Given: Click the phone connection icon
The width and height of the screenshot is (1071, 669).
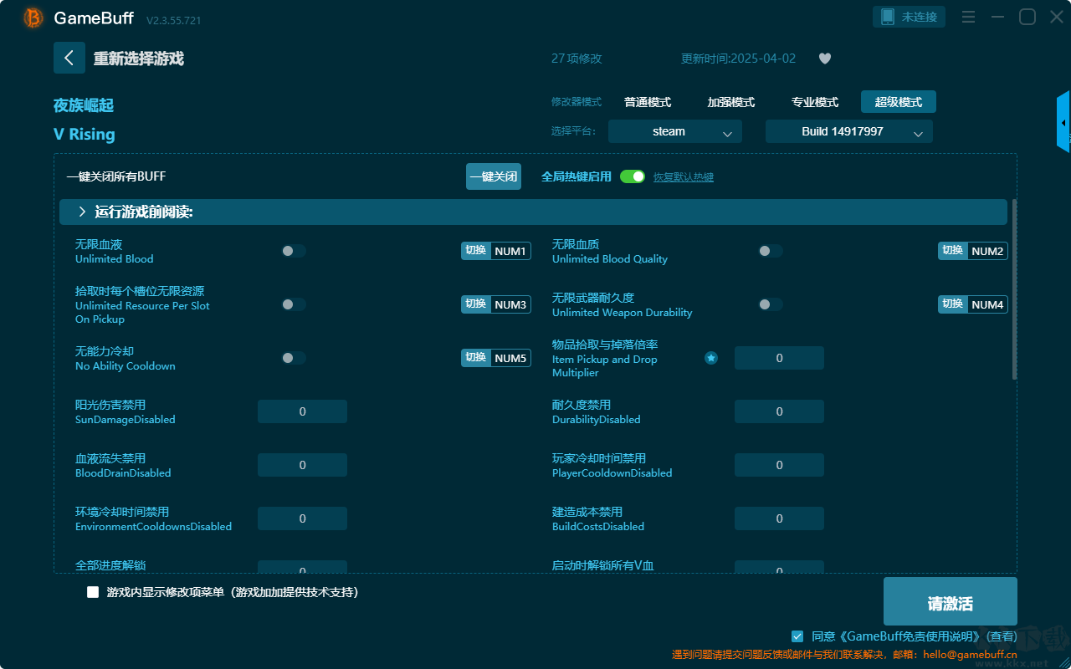Looking at the screenshot, I should (888, 17).
